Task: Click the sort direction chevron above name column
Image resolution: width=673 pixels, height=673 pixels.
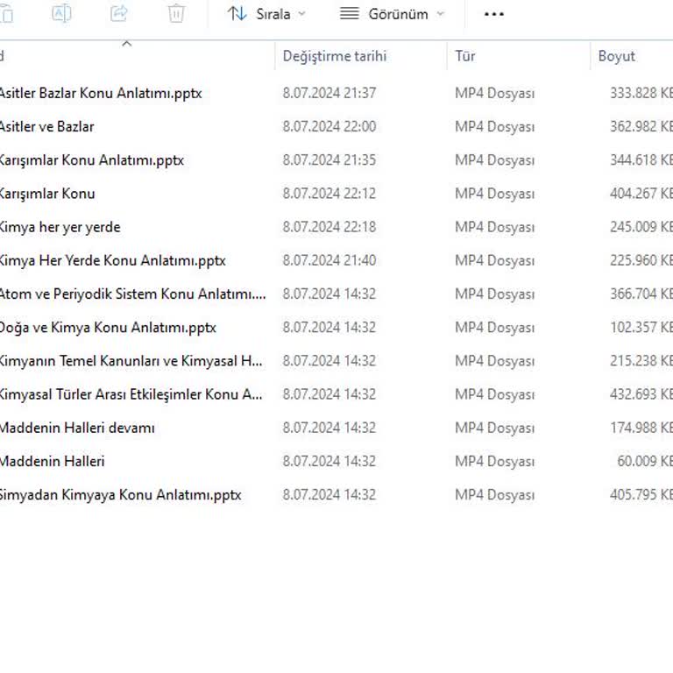Action: pyautogui.click(x=126, y=43)
